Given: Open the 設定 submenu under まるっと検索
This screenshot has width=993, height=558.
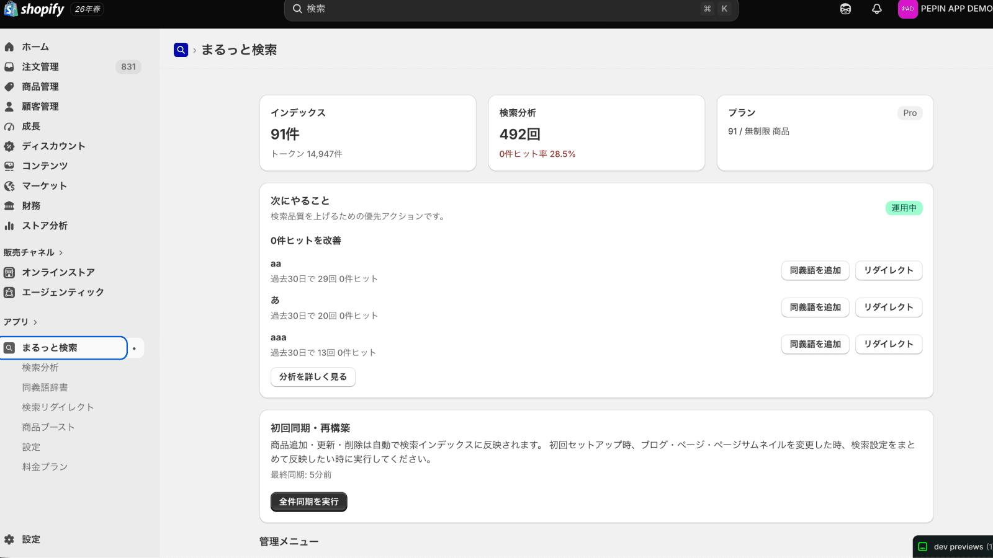Looking at the screenshot, I should pyautogui.click(x=31, y=447).
